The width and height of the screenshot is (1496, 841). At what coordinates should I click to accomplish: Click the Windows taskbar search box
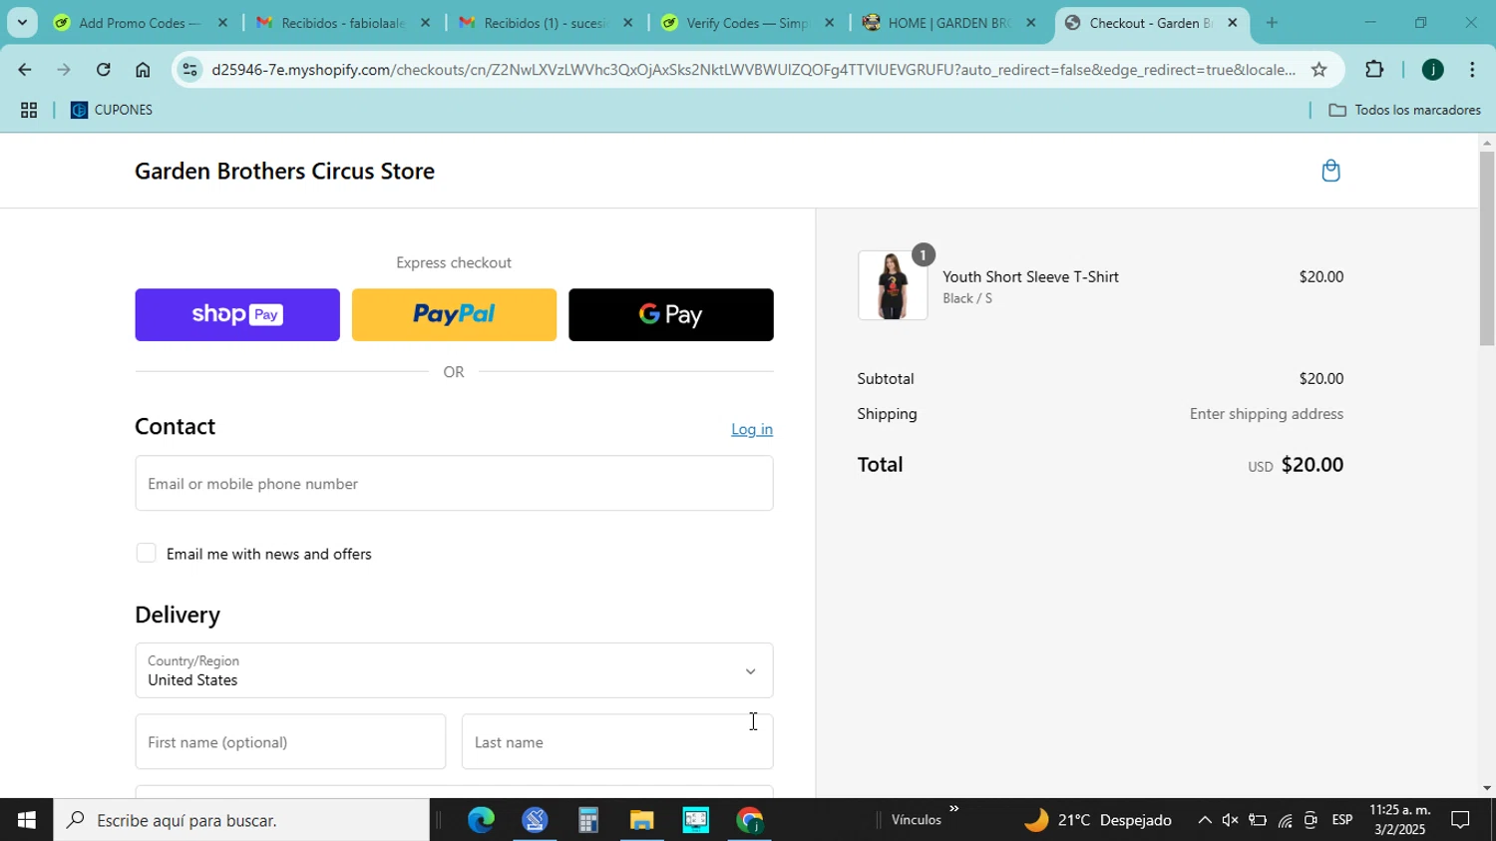241,820
